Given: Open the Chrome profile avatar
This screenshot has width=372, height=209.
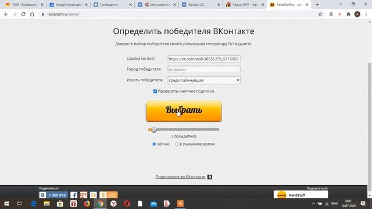Looking at the screenshot, I should coord(357,14).
